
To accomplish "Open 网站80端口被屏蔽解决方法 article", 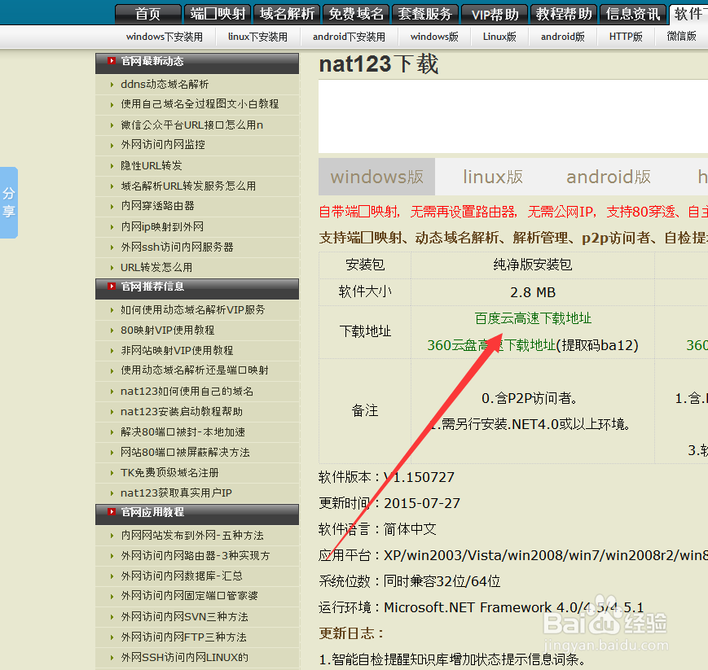I will click(185, 453).
